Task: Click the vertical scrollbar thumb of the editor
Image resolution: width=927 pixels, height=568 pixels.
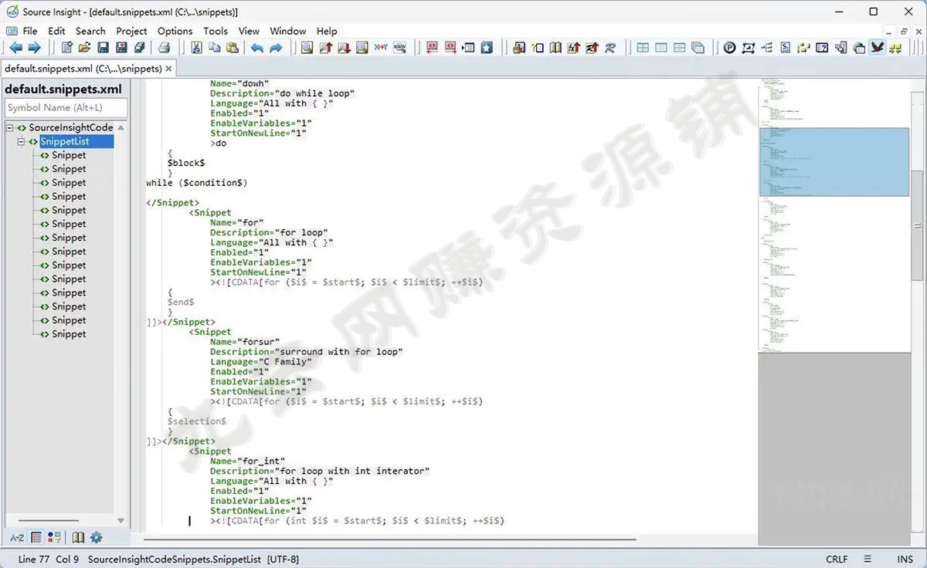Action: (918, 226)
